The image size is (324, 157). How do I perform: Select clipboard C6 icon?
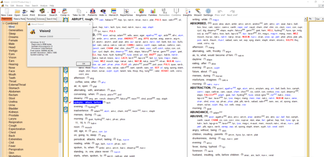click(66, 70)
